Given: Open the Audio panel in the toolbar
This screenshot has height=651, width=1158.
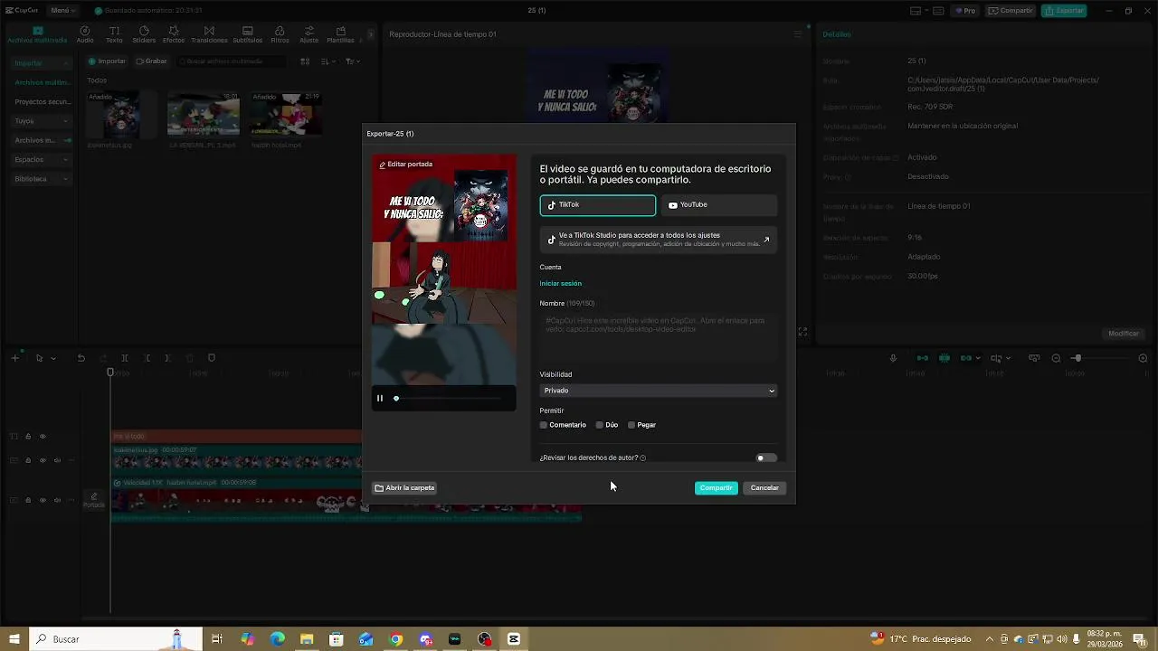Looking at the screenshot, I should click(85, 34).
